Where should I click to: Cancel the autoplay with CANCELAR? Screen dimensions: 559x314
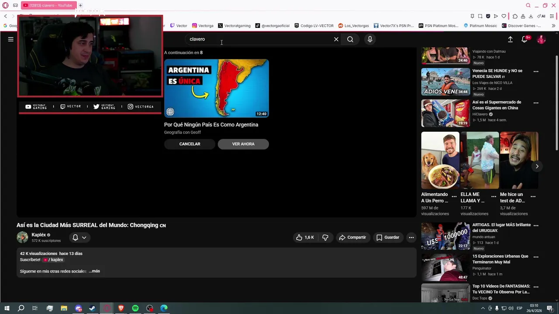(x=190, y=144)
